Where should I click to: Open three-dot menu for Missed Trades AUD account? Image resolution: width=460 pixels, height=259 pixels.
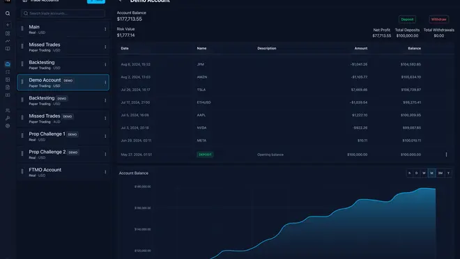tap(105, 118)
